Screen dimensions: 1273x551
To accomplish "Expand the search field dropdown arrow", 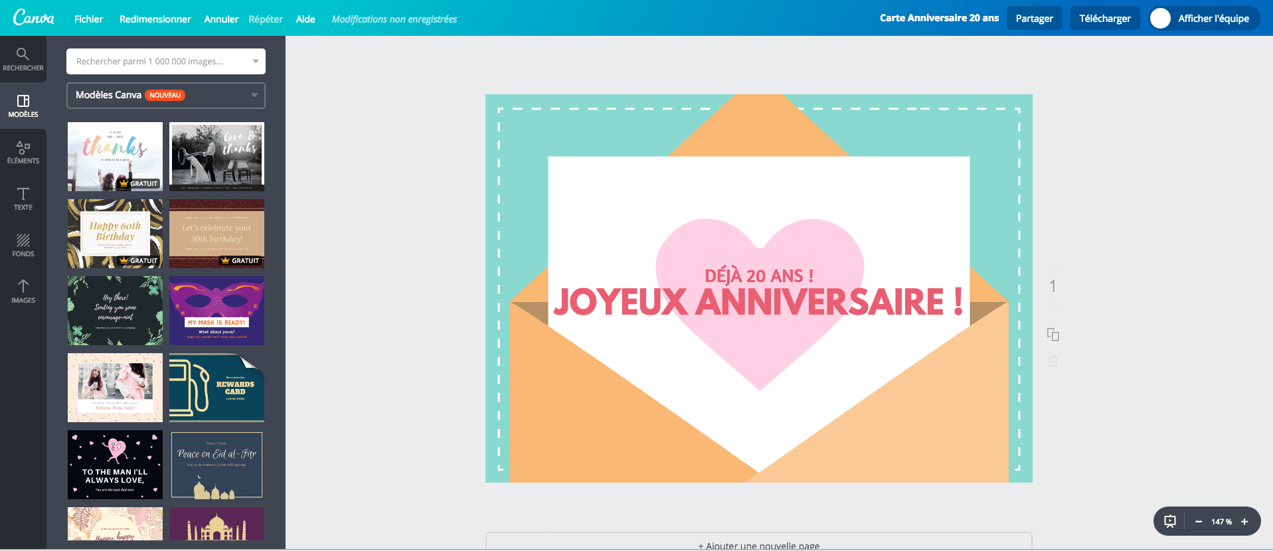I will [x=256, y=61].
